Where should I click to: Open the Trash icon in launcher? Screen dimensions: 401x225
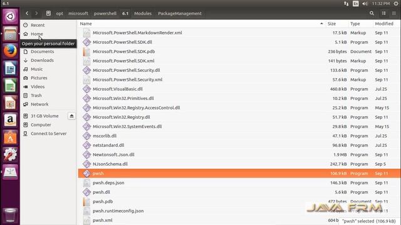tap(10, 215)
